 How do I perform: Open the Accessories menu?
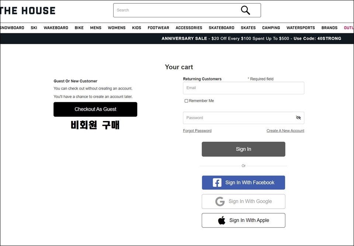coord(189,28)
